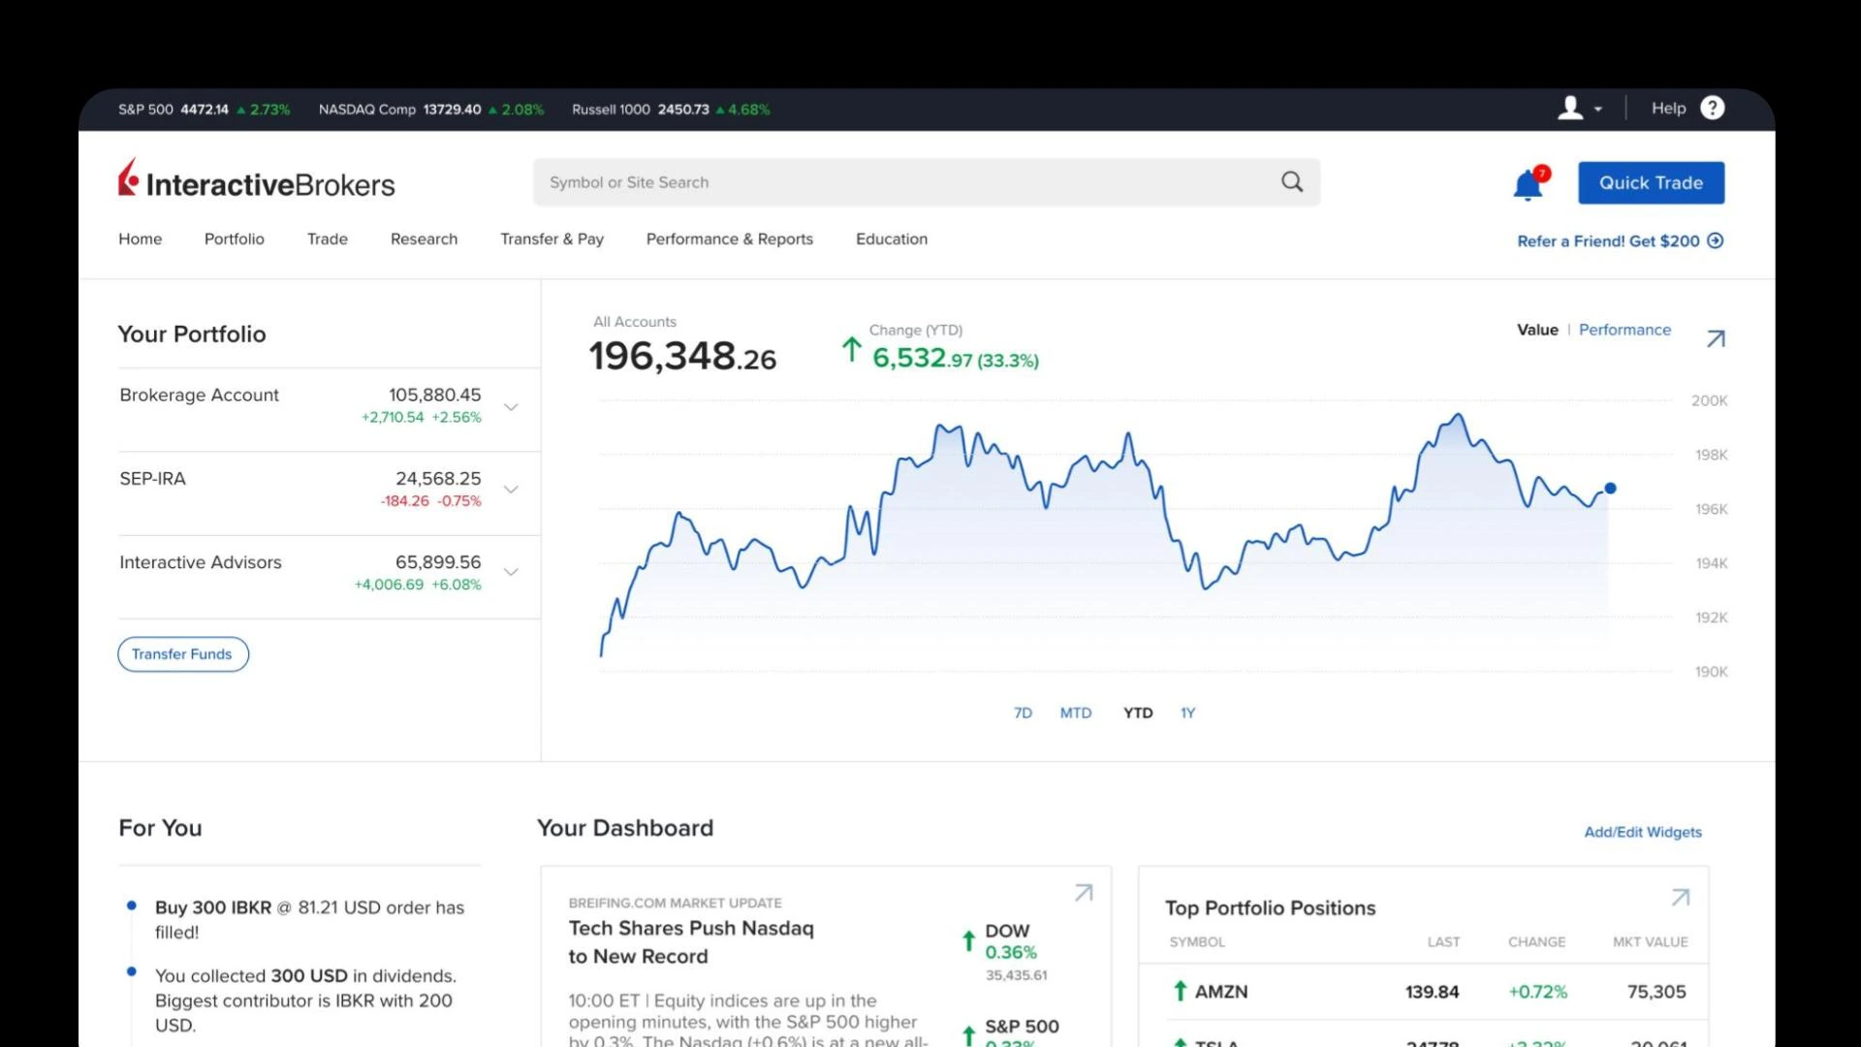Switch chart to Performance view
1861x1047 pixels.
click(1624, 330)
